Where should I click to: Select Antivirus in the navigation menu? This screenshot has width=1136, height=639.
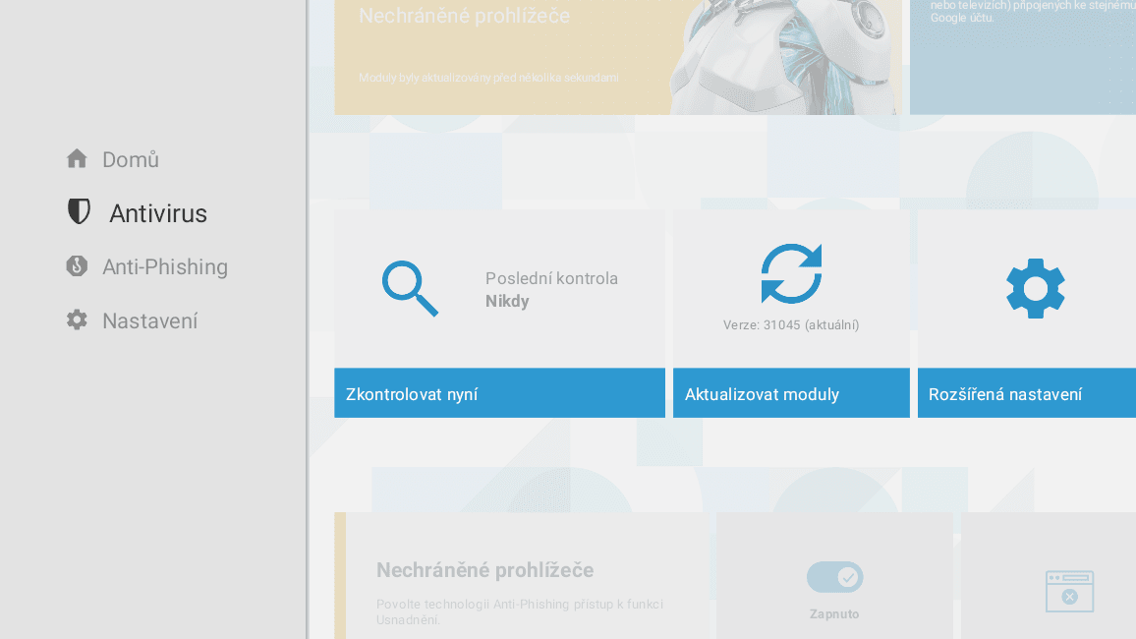159,212
